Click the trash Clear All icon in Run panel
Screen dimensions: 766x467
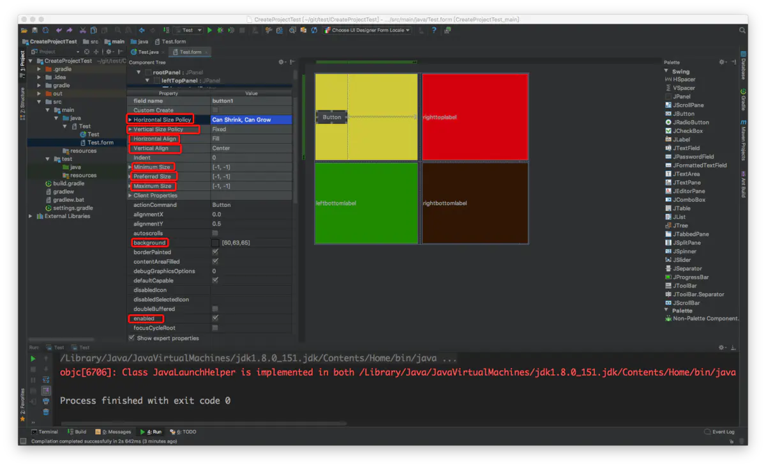pos(46,412)
